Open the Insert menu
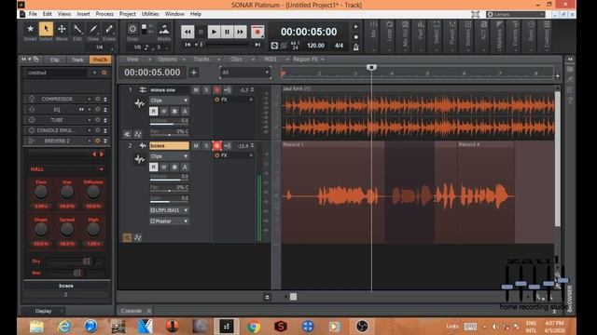Screen dimensions: 597x335 pyautogui.click(x=83, y=14)
